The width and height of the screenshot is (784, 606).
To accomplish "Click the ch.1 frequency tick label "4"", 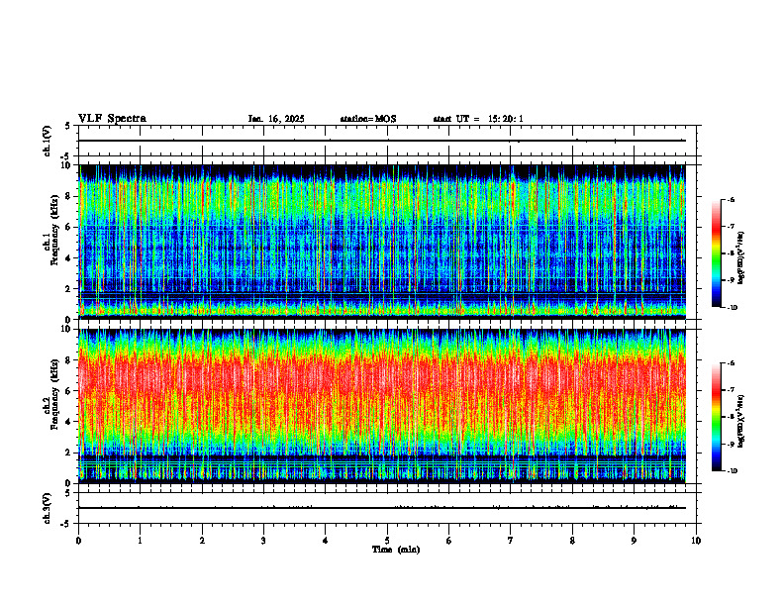I will click(x=69, y=258).
